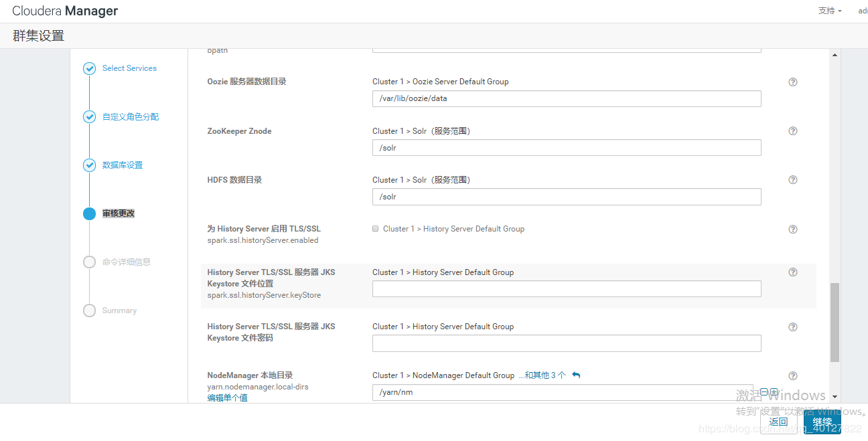Go to the 数据库设置 wizard step

pos(123,165)
